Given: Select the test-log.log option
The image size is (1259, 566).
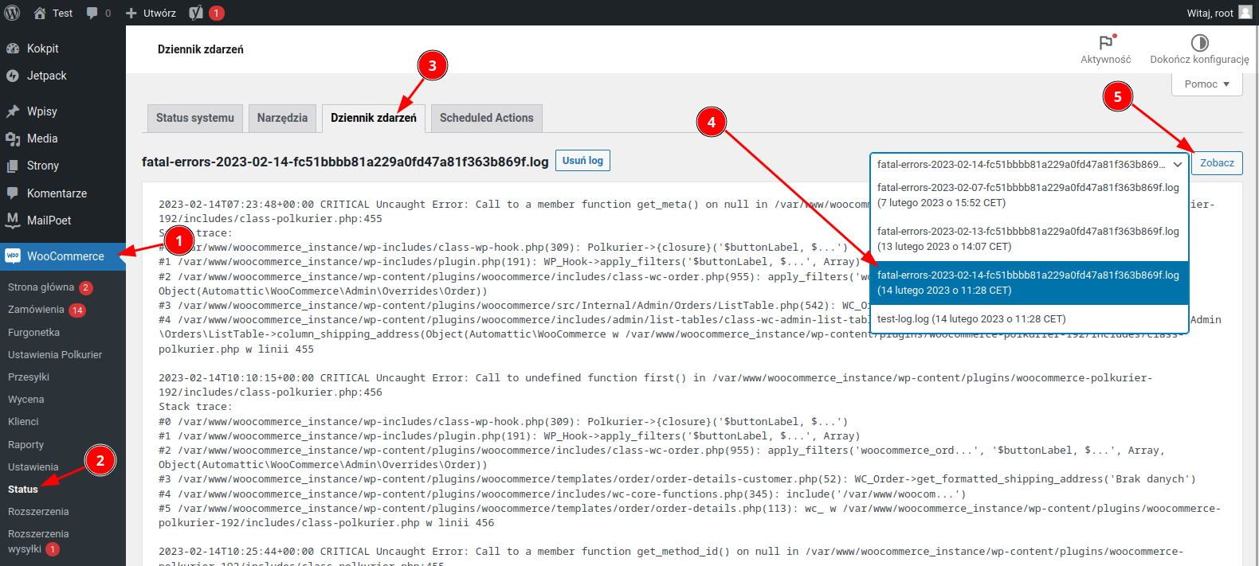Looking at the screenshot, I should coord(1030,319).
